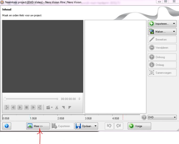
Task: Click the dark video preview area
Action: coord(43,56)
